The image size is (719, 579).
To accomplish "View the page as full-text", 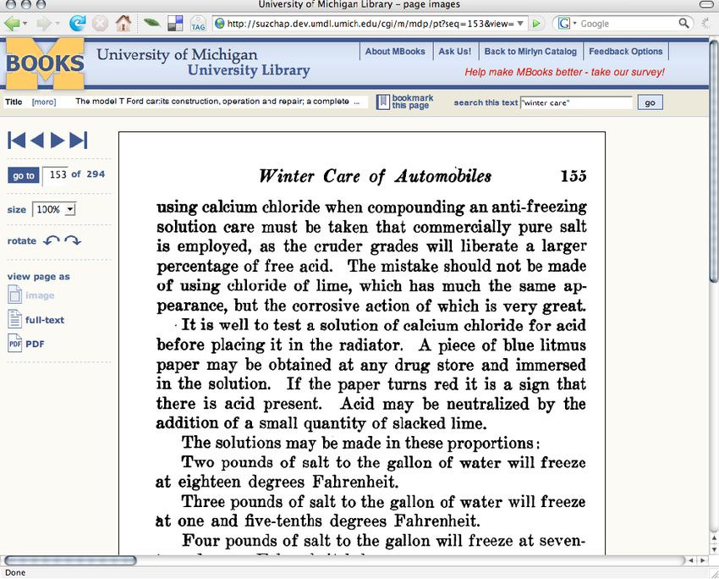I will click(x=45, y=320).
